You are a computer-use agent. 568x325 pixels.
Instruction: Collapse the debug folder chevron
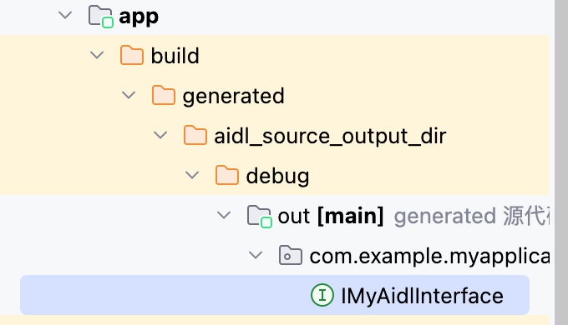click(192, 175)
